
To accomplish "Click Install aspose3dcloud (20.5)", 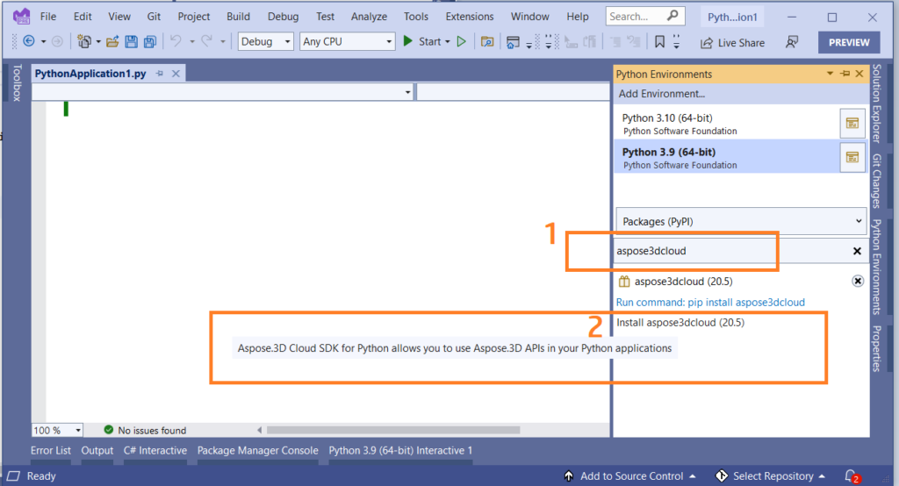I will [x=680, y=323].
